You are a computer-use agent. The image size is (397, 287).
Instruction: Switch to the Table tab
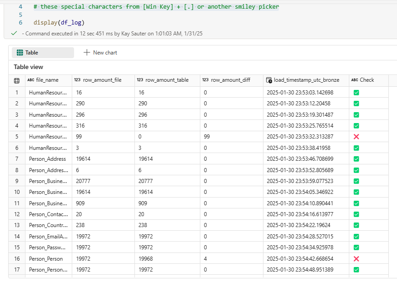[43, 53]
